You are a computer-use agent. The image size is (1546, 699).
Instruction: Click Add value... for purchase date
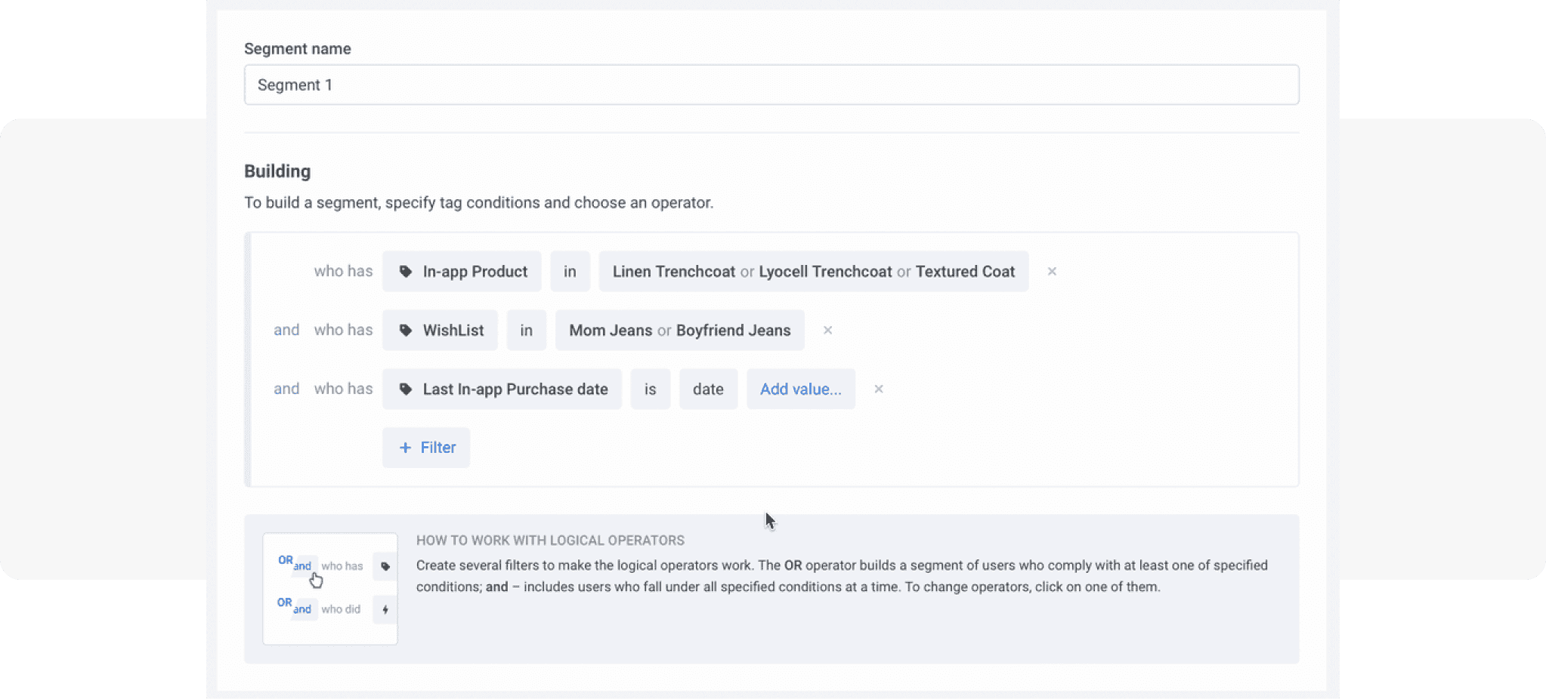click(x=800, y=390)
